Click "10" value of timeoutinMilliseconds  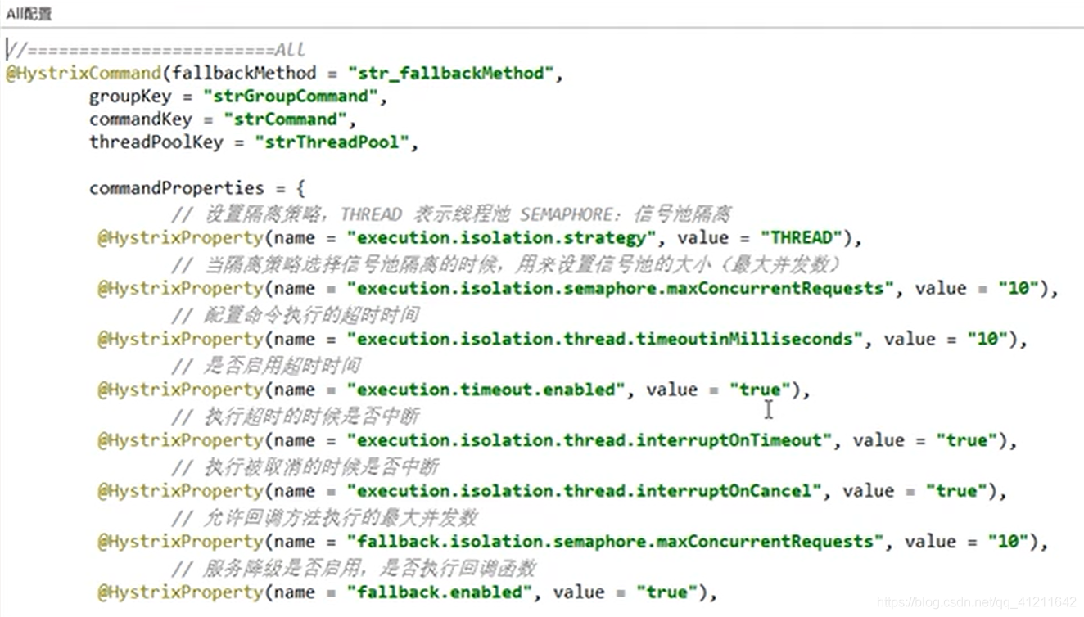point(987,340)
